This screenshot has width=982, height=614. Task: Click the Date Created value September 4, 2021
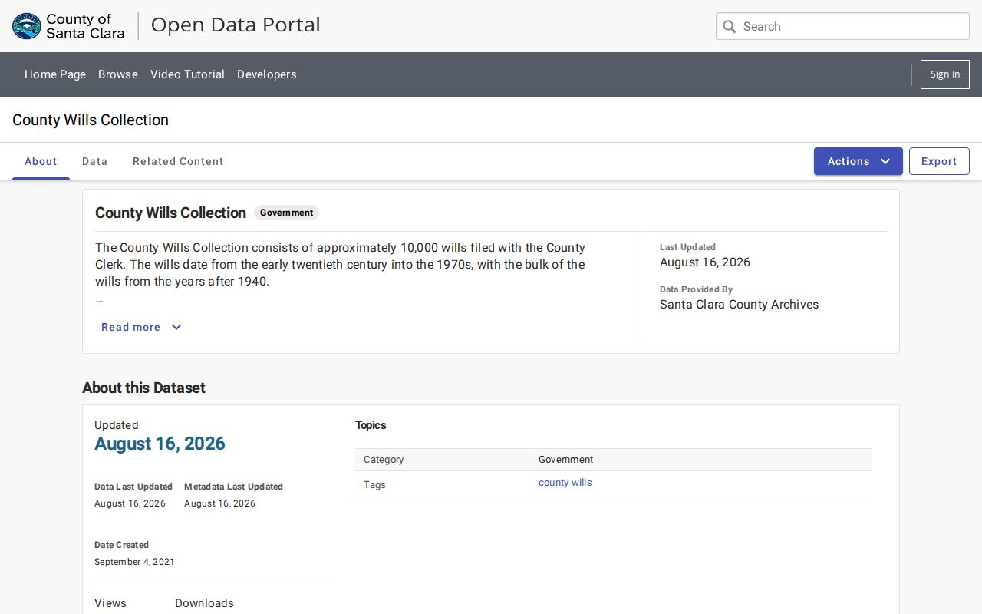coord(134,562)
